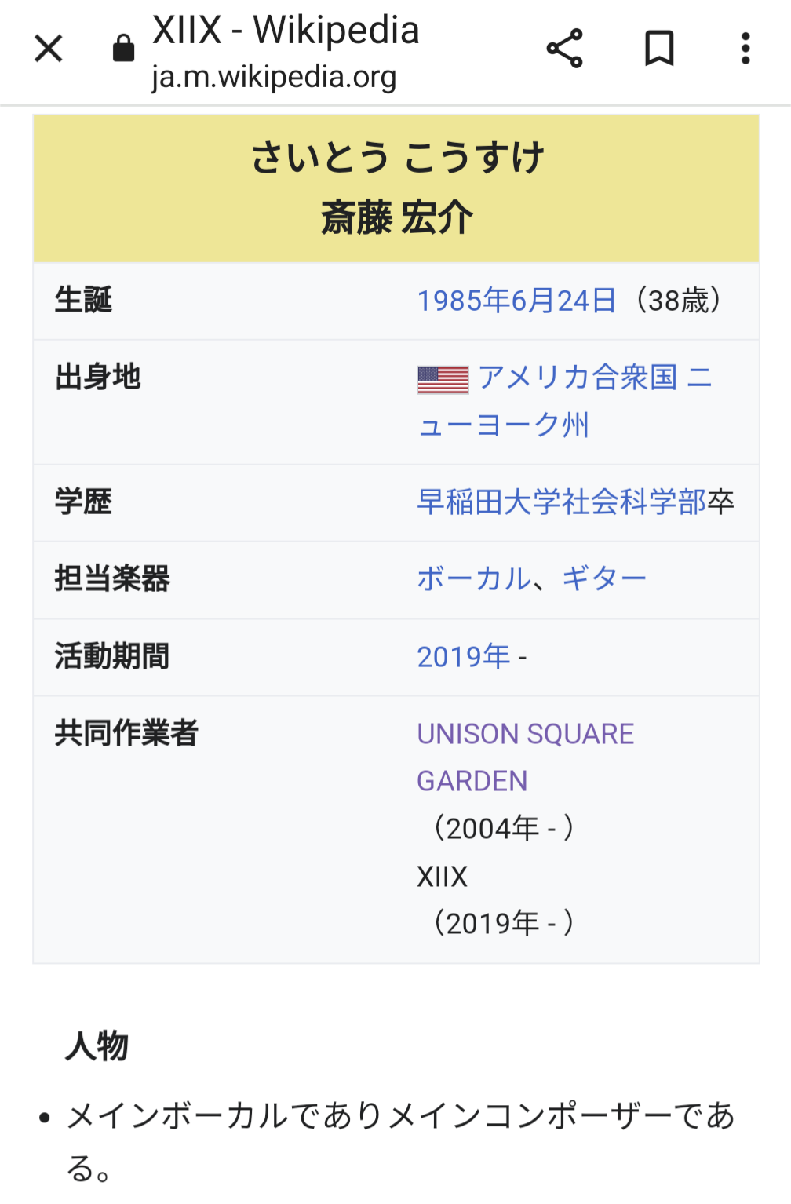This screenshot has height=1204, width=791.
Task: Tap the United States flag icon
Action: click(443, 380)
